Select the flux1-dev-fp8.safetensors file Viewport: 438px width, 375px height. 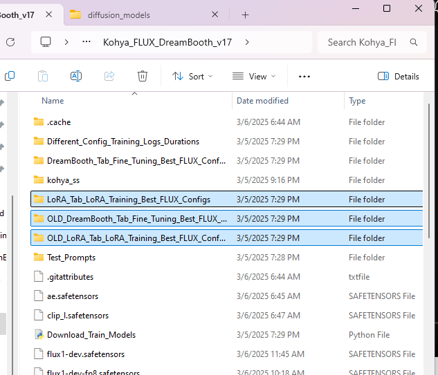(227, 371)
